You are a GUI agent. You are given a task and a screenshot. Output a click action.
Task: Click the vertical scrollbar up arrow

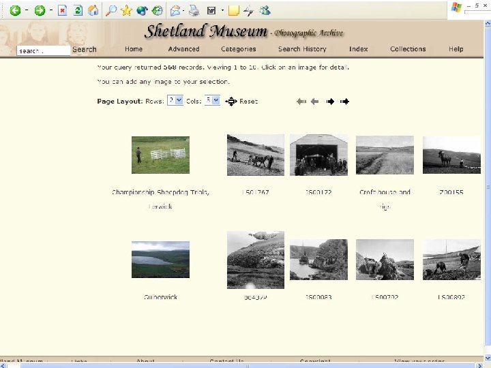point(488,23)
